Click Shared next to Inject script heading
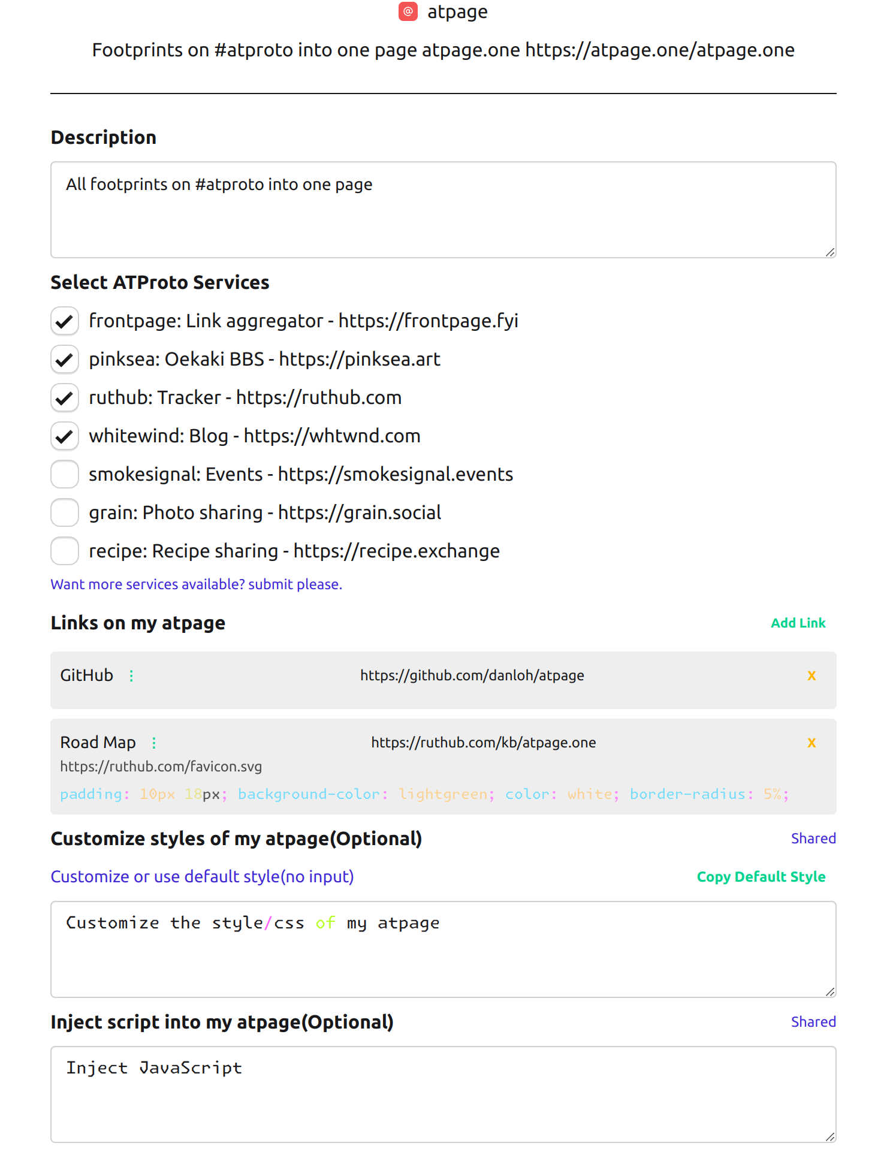The width and height of the screenshot is (887, 1152). 813,1022
